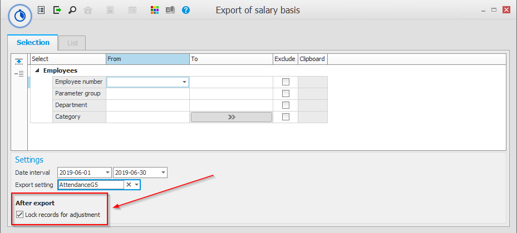Click the blue down-arrow icon beside grid
517x233 pixels.
[x=19, y=61]
